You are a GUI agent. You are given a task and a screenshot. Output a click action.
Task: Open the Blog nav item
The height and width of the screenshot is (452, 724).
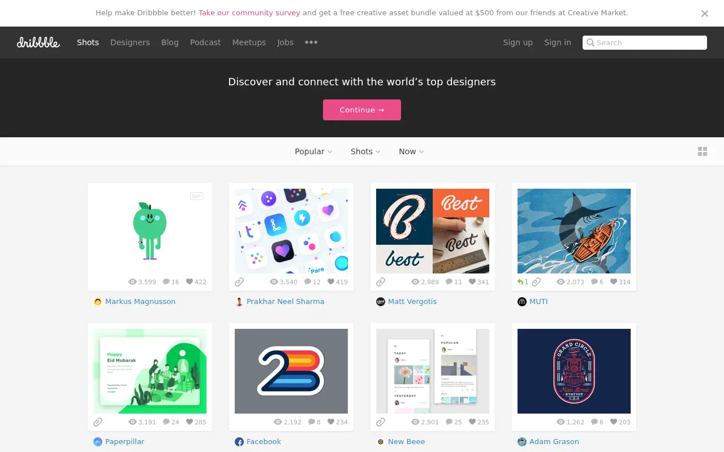(170, 42)
